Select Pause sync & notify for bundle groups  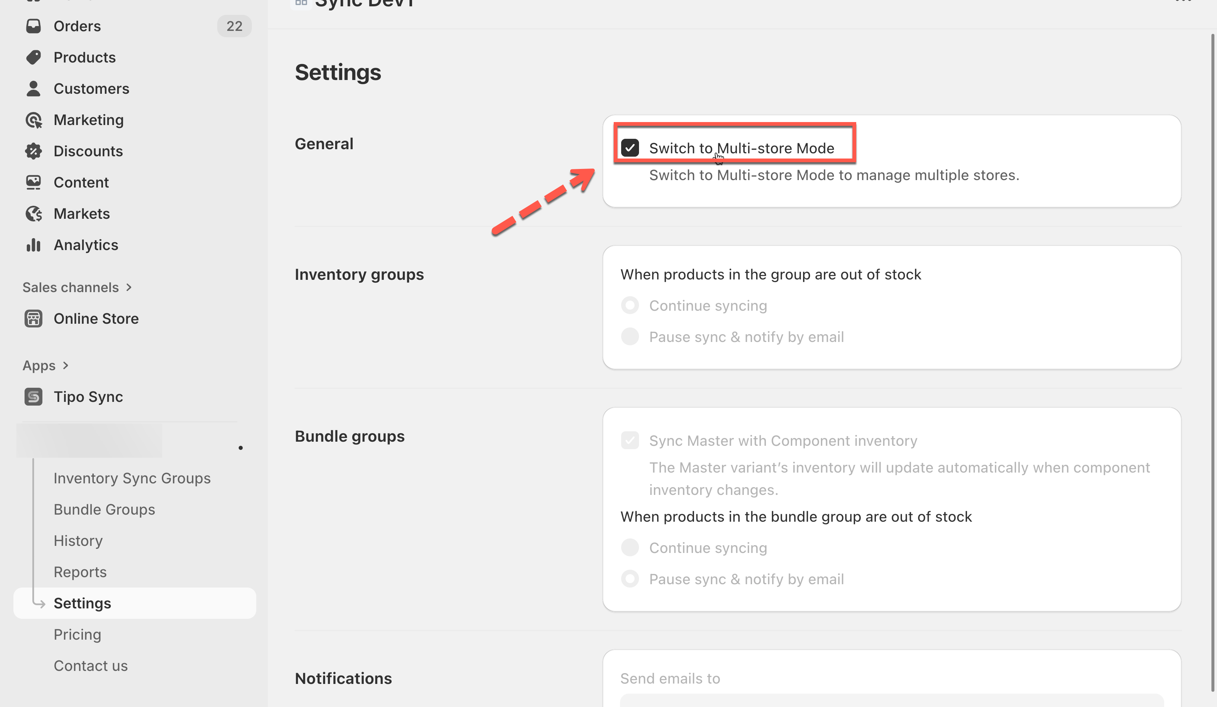[x=630, y=579]
